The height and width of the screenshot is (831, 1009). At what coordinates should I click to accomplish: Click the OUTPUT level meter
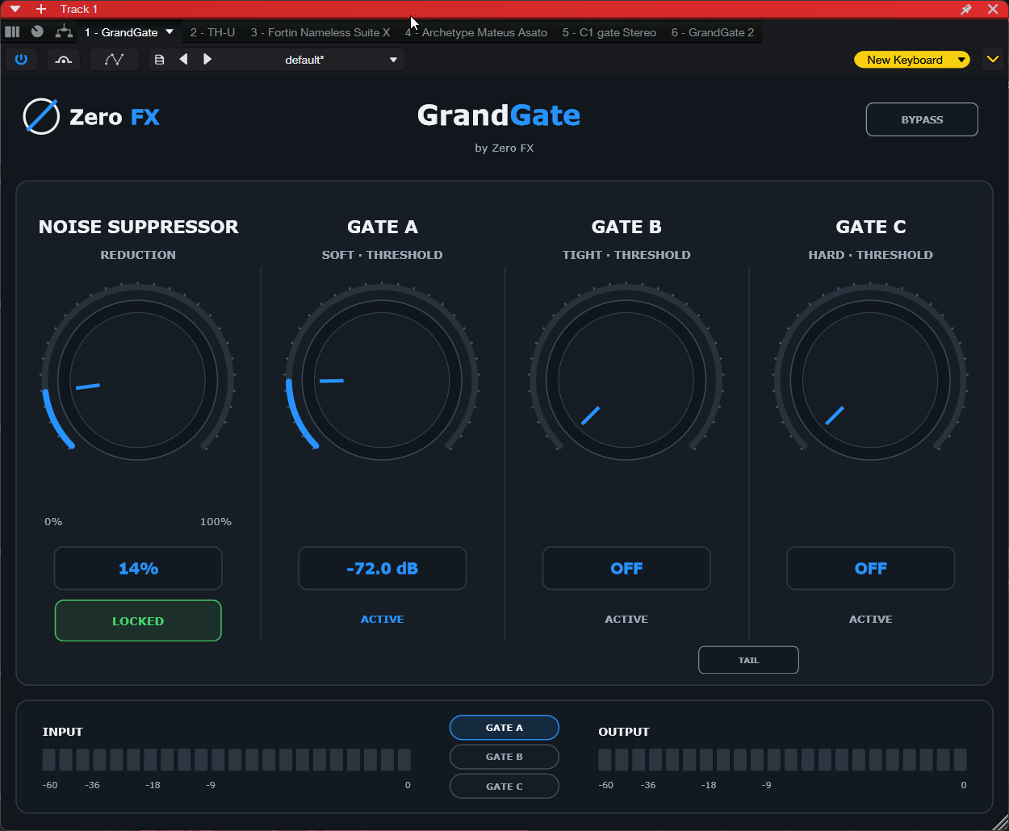point(782,760)
